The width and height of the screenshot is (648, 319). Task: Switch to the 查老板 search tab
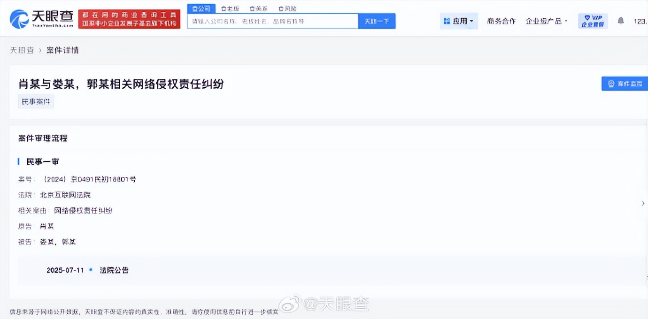pos(230,8)
